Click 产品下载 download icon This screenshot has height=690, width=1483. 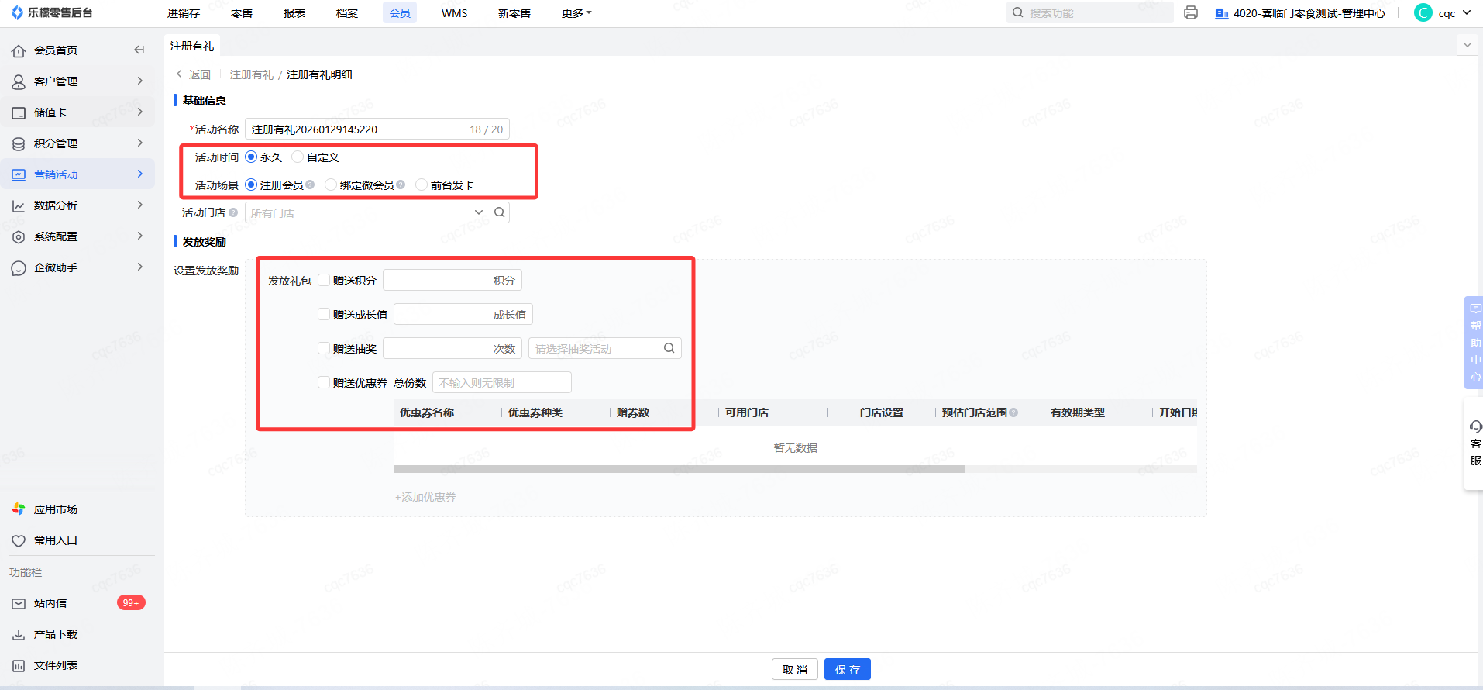19,634
